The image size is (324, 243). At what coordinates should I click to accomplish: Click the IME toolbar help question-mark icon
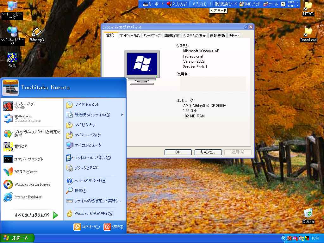pyautogui.click(x=283, y=4)
